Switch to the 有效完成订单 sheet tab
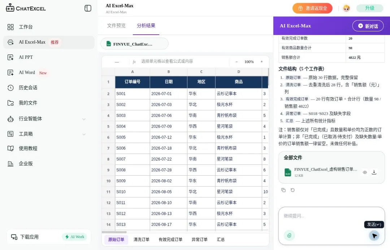 click(x=170, y=240)
